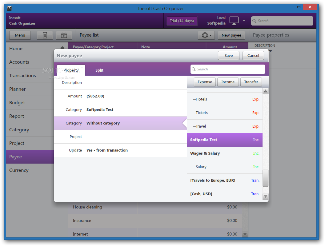Click Amount column header

point(230,47)
